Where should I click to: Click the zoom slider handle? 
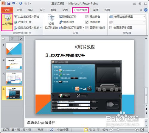(x=118, y=129)
